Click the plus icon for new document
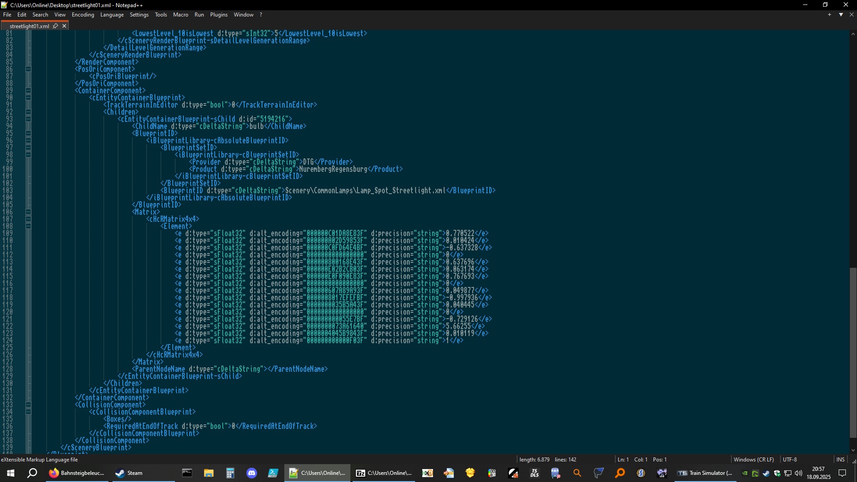This screenshot has width=857, height=482. pyautogui.click(x=829, y=15)
